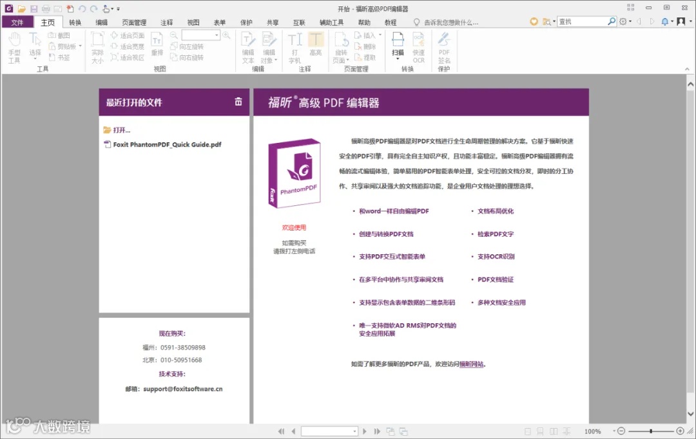
Task: Click the Quick OCR (快速OCR) icon
Action: pyautogui.click(x=419, y=48)
